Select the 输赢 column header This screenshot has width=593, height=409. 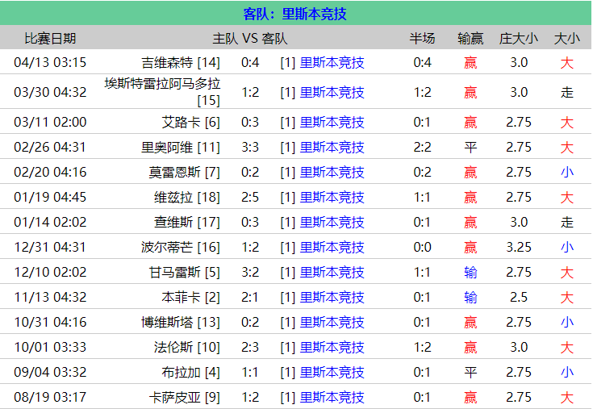coord(470,38)
